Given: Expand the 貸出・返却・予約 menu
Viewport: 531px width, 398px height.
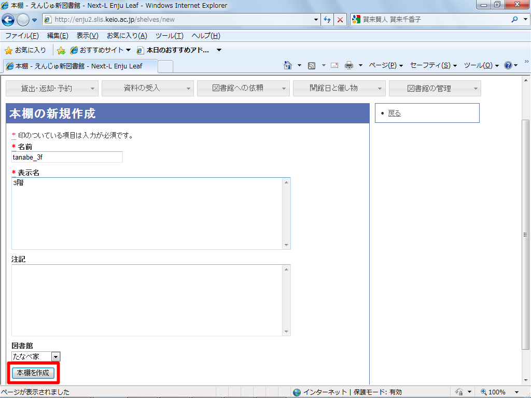Looking at the screenshot, I should [x=52, y=88].
